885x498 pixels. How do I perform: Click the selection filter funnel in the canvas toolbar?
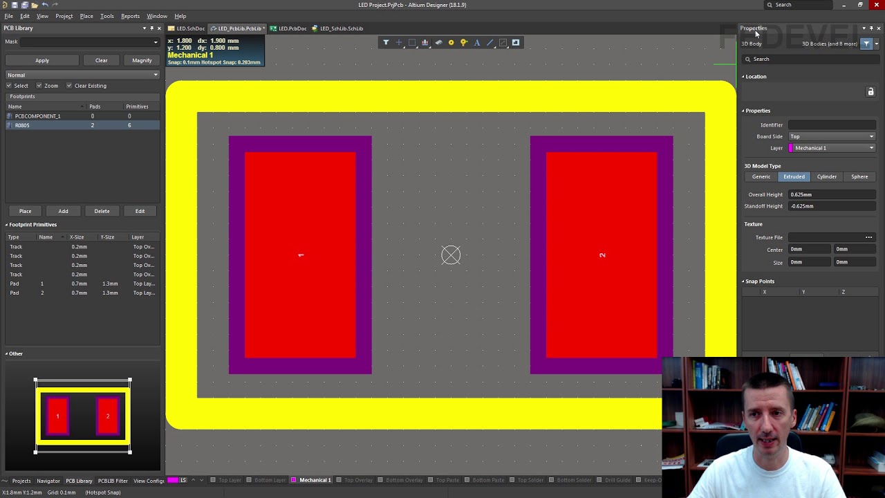(x=386, y=43)
